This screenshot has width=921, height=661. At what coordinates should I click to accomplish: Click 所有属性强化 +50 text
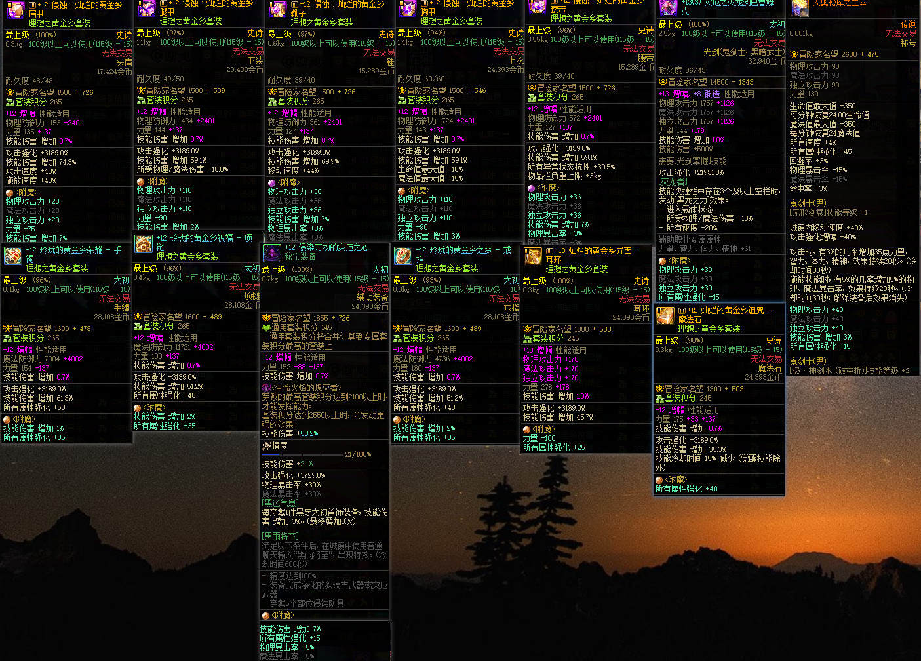tap(34, 407)
